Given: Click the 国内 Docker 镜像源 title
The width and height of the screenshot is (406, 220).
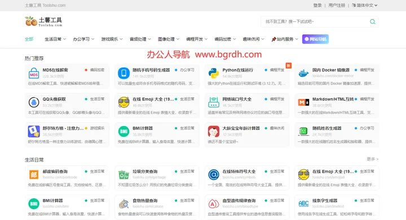Looking at the screenshot, I should tap(331, 70).
